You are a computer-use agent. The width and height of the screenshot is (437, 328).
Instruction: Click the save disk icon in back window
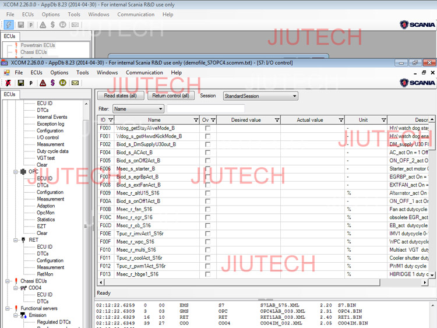[20, 25]
